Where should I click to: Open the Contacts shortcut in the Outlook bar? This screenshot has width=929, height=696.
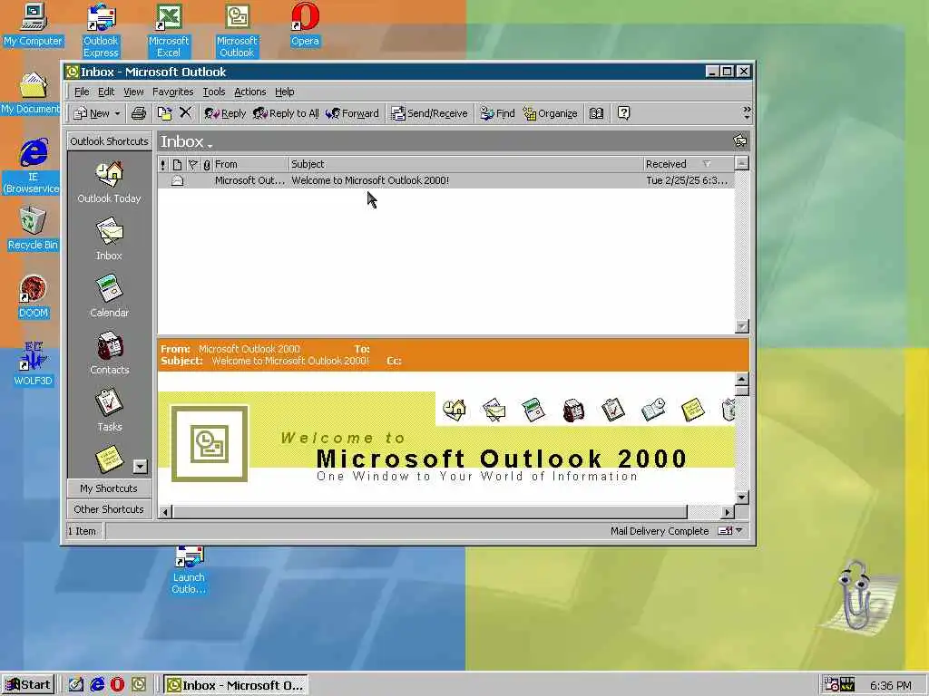coord(109,354)
